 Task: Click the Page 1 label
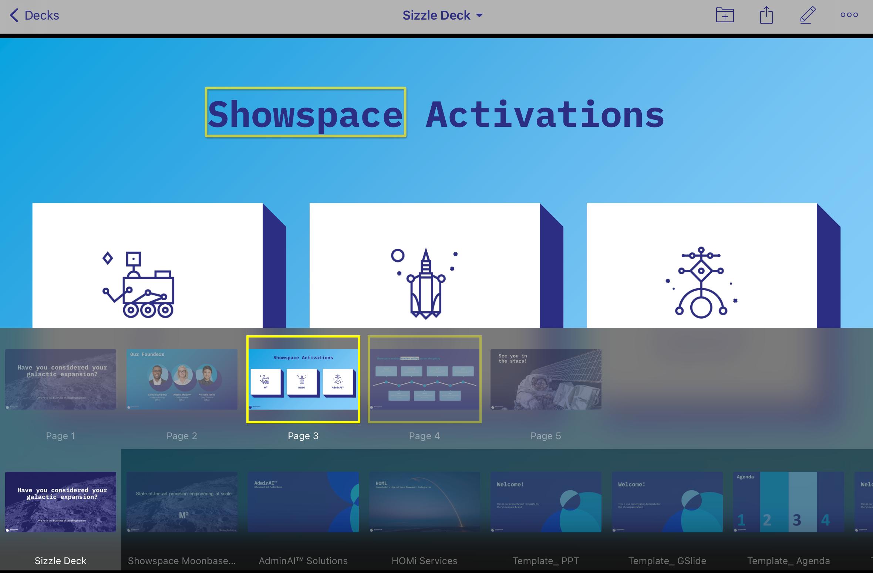click(61, 436)
